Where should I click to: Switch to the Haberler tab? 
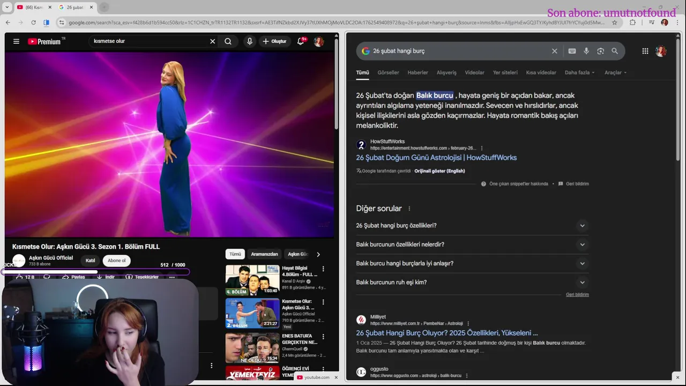[417, 72]
